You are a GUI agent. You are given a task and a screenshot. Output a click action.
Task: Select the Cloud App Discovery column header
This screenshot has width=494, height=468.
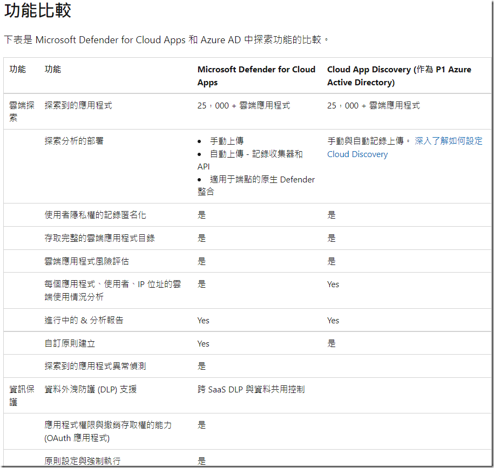click(x=399, y=76)
